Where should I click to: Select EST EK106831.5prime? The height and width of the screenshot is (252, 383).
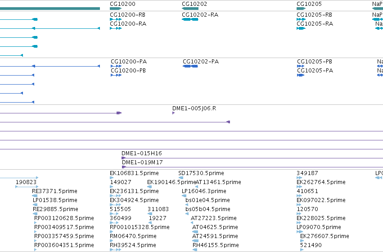coord(135,173)
